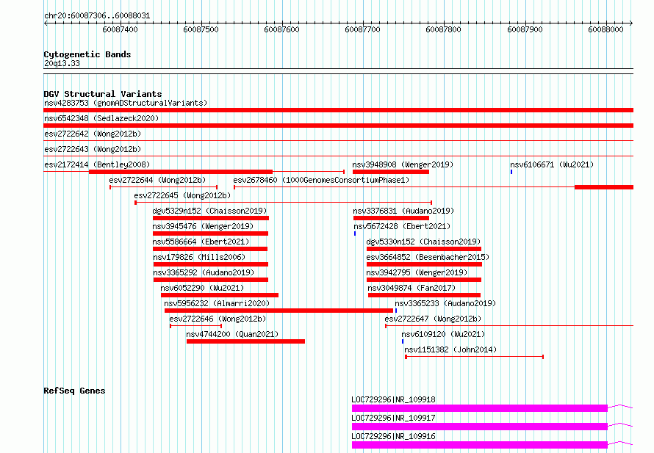Click nsv3365233 (Audano2019) label
This screenshot has width=654, height=453.
(x=445, y=303)
